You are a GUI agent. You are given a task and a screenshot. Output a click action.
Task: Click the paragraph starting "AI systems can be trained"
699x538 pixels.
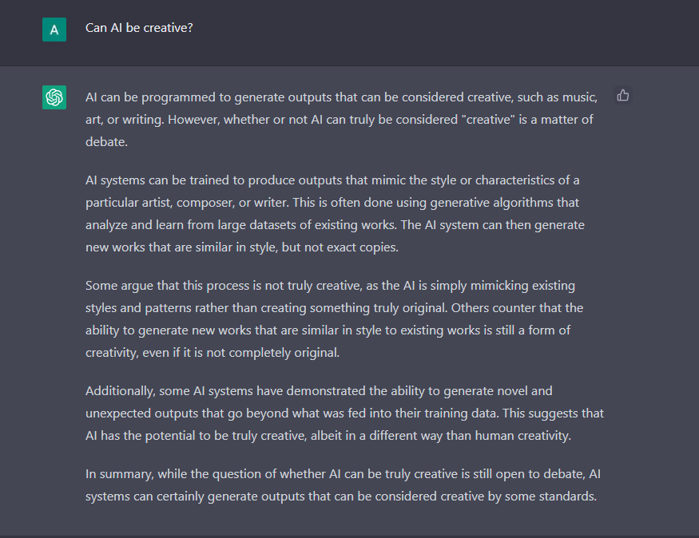(x=335, y=214)
